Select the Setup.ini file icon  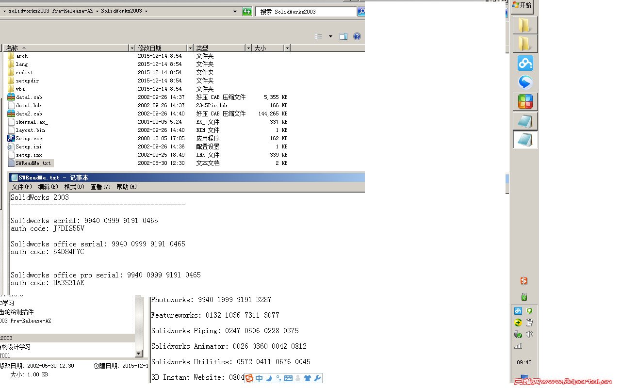tap(11, 146)
